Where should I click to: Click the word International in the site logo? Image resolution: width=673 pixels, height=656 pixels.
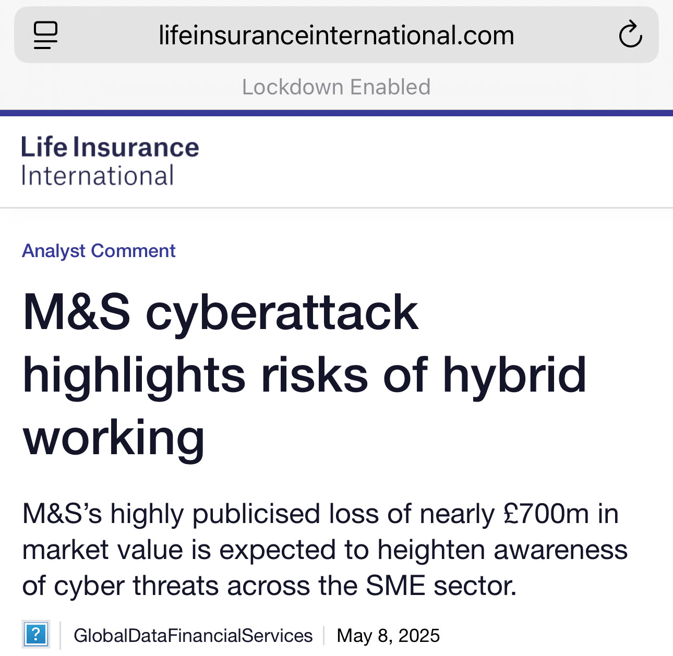(98, 176)
